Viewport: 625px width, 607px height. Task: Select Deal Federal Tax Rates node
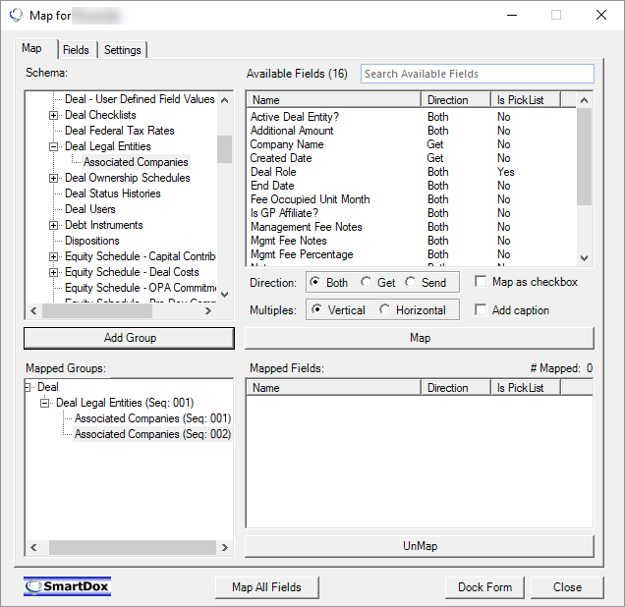tap(120, 131)
